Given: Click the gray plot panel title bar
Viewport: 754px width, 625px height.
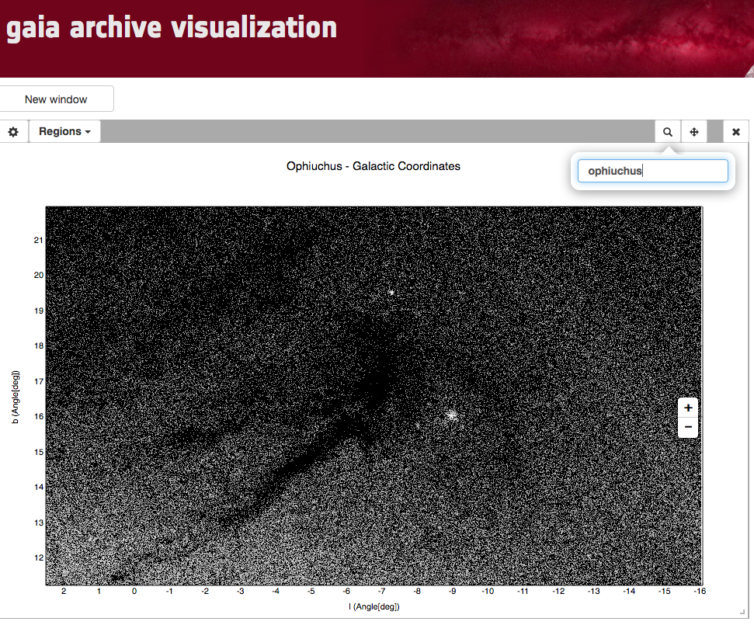Looking at the screenshot, I should [373, 132].
